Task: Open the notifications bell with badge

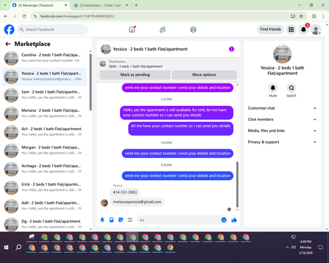Action: coord(303,30)
